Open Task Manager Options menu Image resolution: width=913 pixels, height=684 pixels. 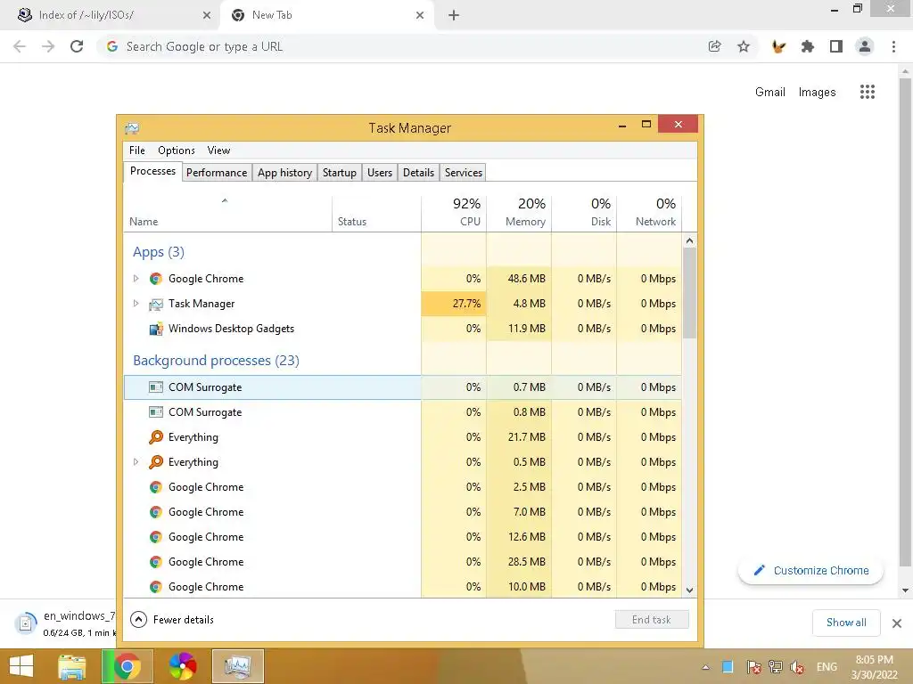pyautogui.click(x=177, y=151)
